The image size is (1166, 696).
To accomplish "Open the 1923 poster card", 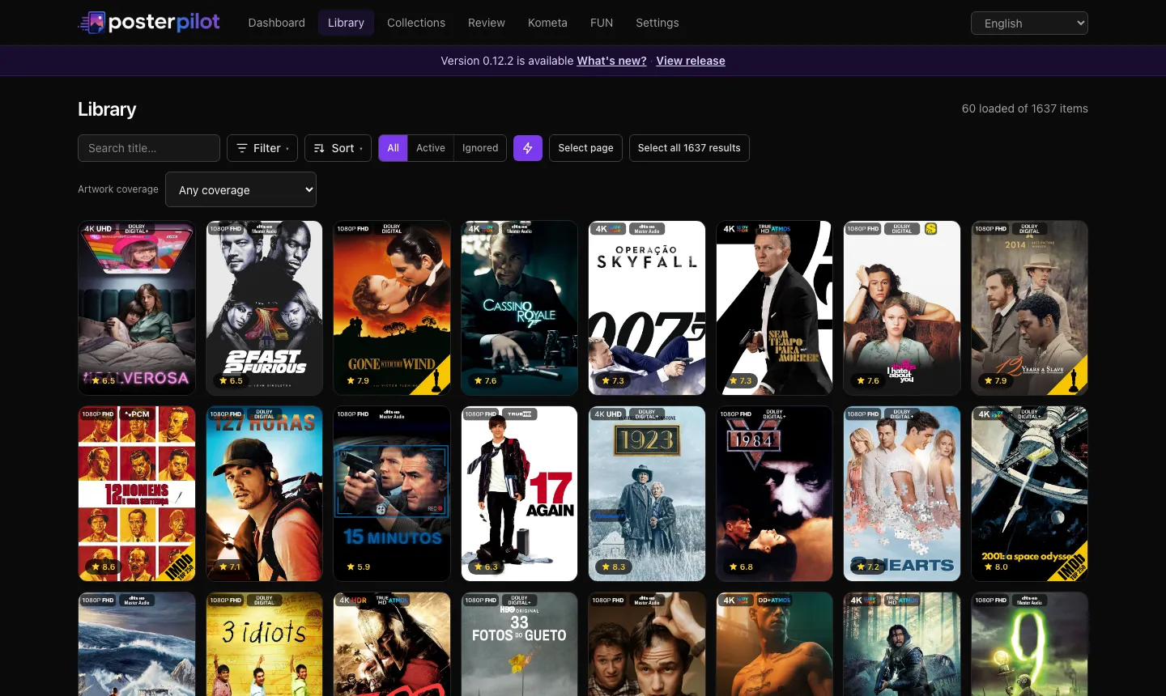I will 647,494.
